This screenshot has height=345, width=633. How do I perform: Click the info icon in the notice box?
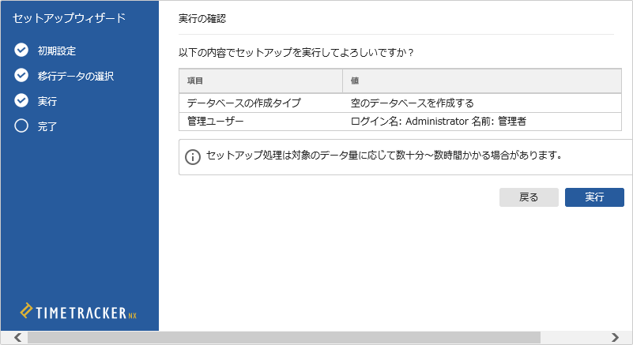(x=192, y=156)
